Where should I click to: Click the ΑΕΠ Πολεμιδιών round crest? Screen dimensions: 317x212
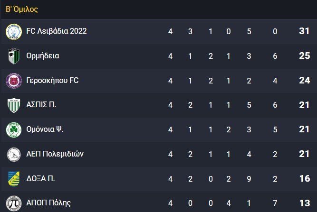click(14, 155)
